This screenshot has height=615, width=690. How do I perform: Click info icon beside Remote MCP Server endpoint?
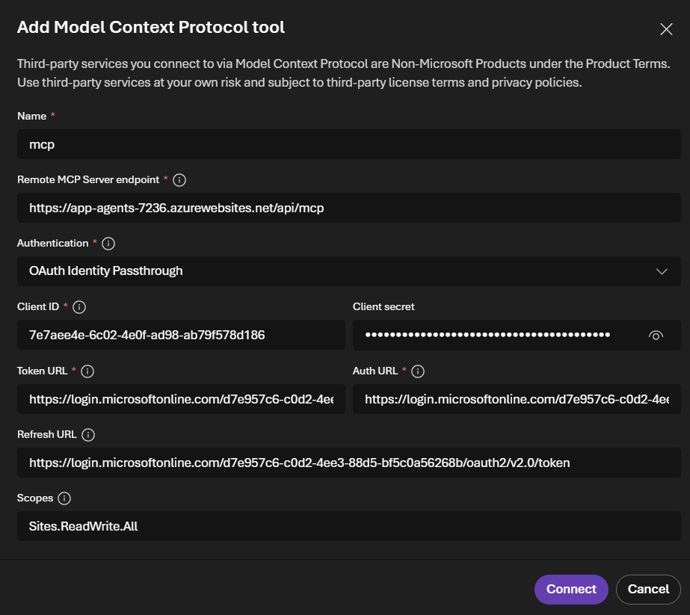tap(179, 180)
